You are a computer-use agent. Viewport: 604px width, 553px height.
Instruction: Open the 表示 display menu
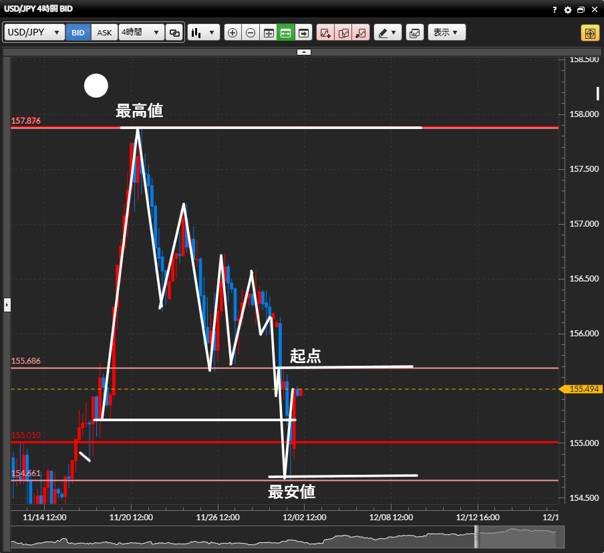446,32
